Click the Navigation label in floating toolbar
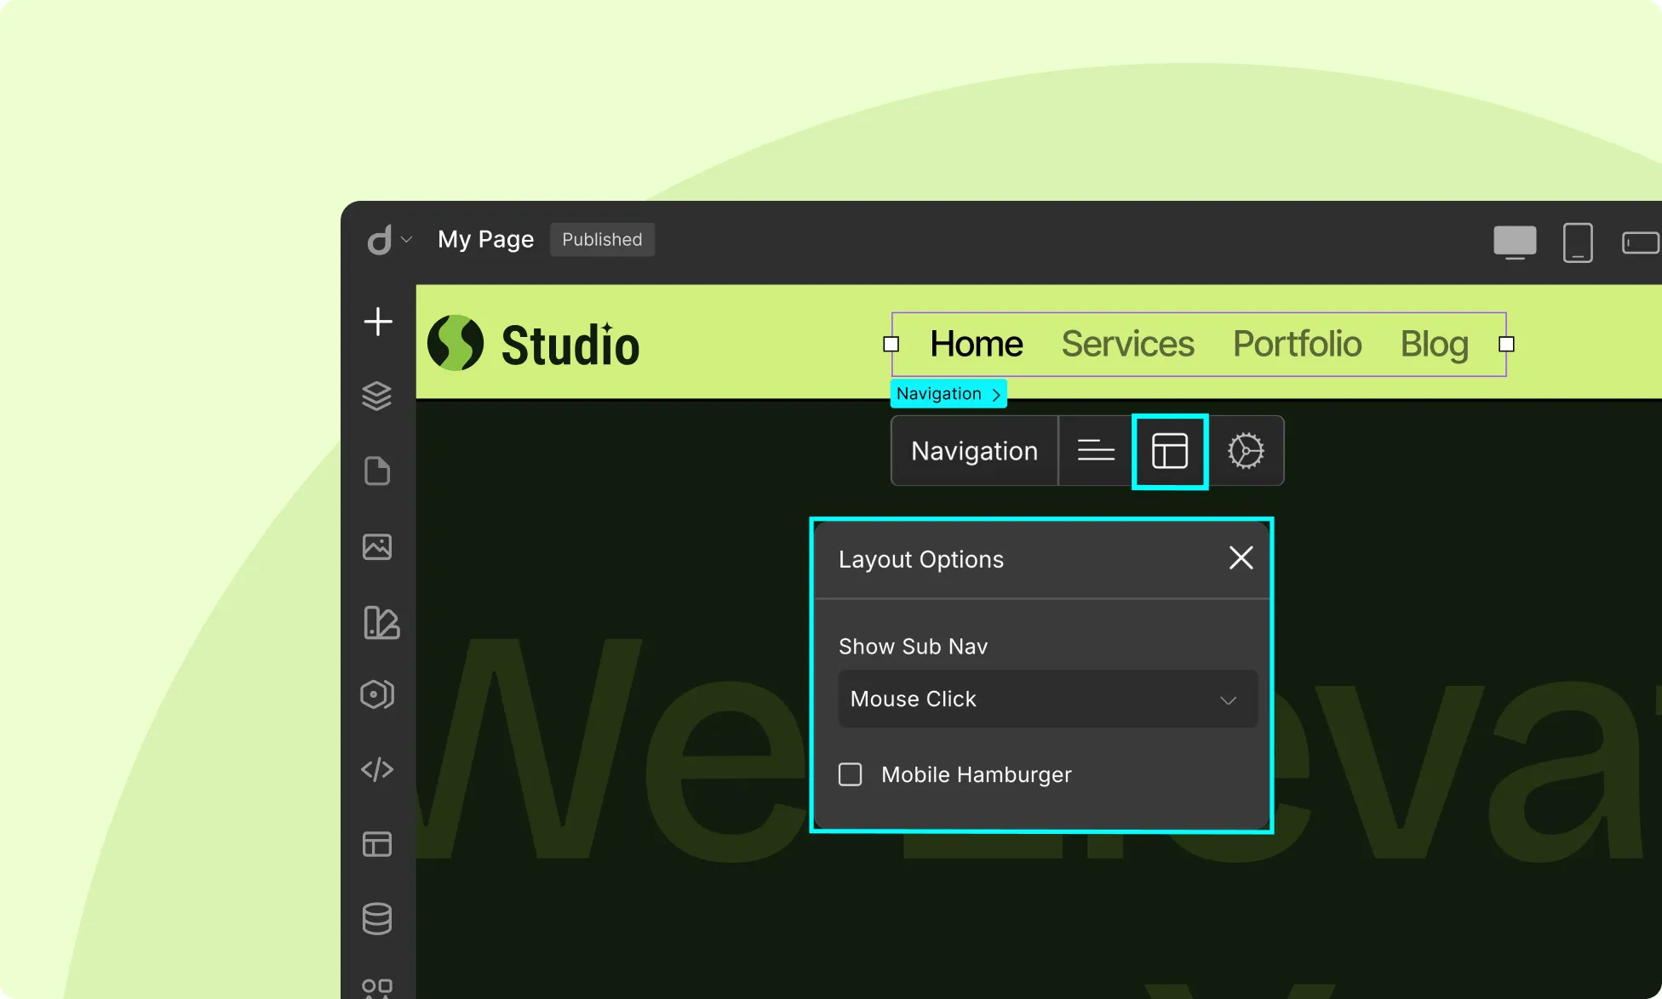Image resolution: width=1662 pixels, height=999 pixels. 974,450
